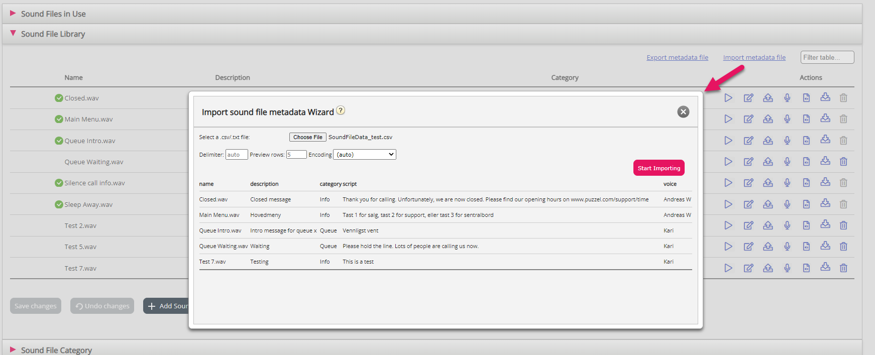Open the wizard help question mark icon
This screenshot has width=875, height=355.
click(341, 110)
